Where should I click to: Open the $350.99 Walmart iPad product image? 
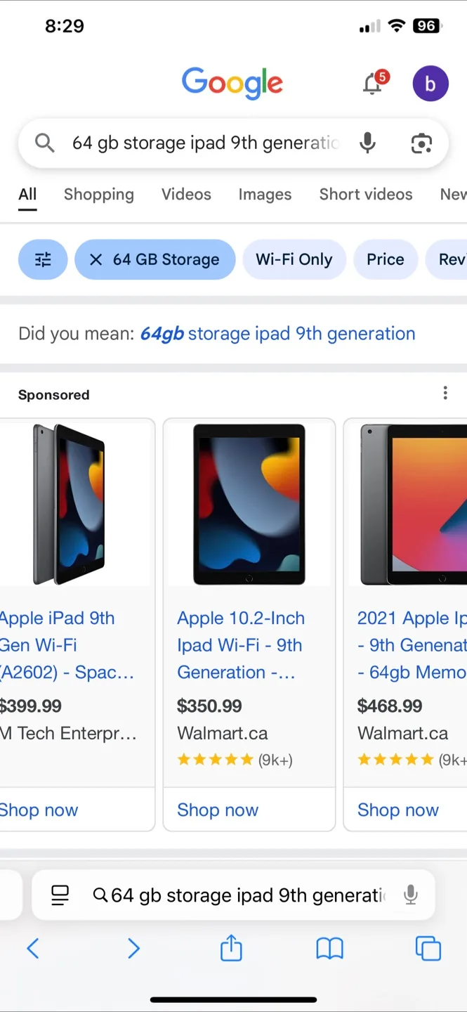click(249, 503)
